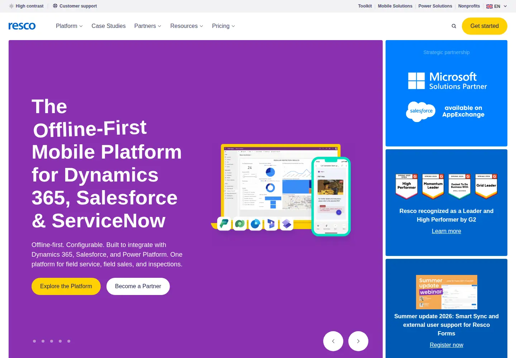Open the EN language dropdown
Screen dimensions: 516x358
pos(497,6)
